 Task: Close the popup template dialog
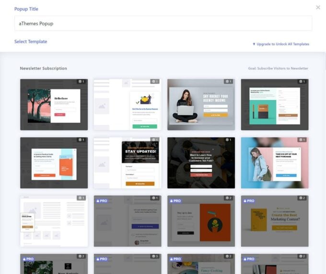click(318, 8)
